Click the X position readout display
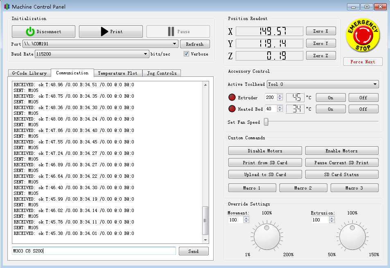 tap(269, 31)
